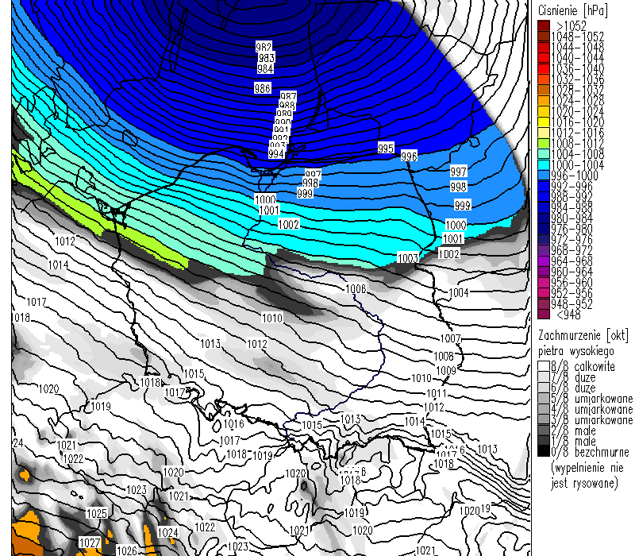Viewport: 635px width, 556px height.
Task: Click the 984-988 dark blue swatch
Action: pyautogui.click(x=544, y=207)
